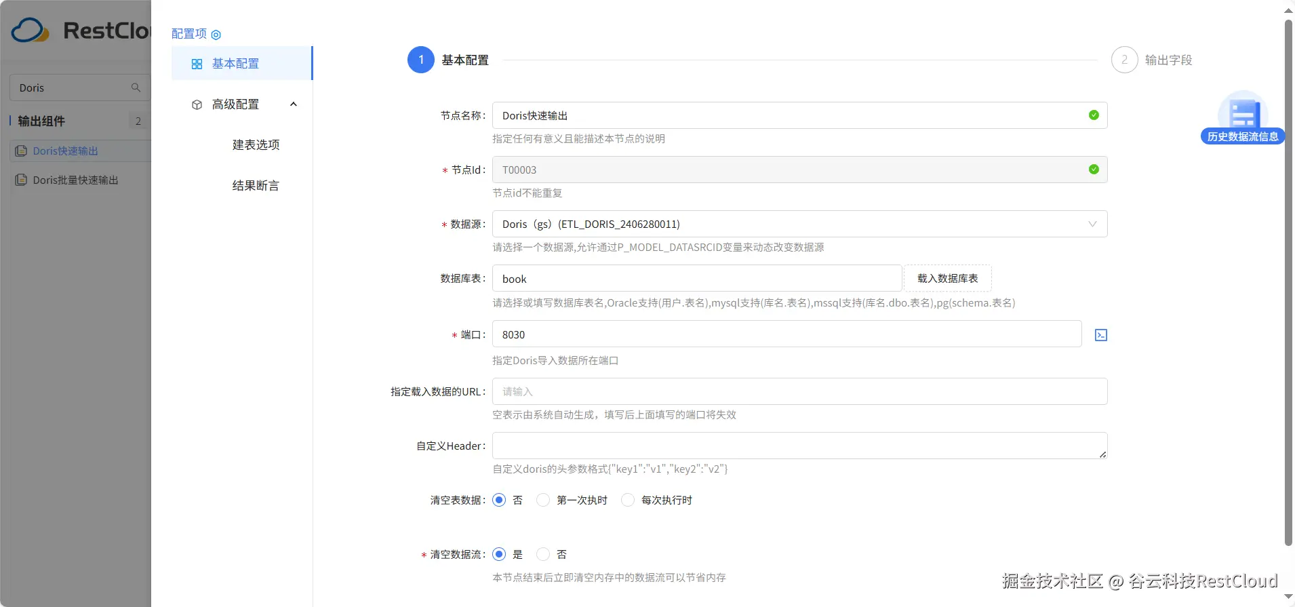Select 否 for 清空数据流
The height and width of the screenshot is (607, 1295).
click(543, 554)
